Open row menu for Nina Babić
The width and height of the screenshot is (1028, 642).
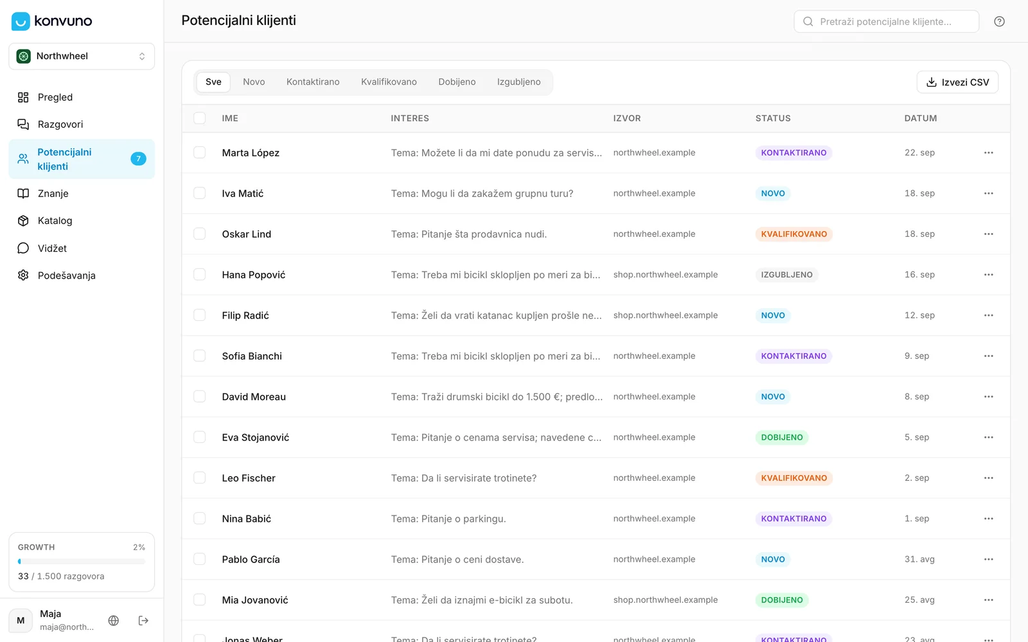coord(989,519)
